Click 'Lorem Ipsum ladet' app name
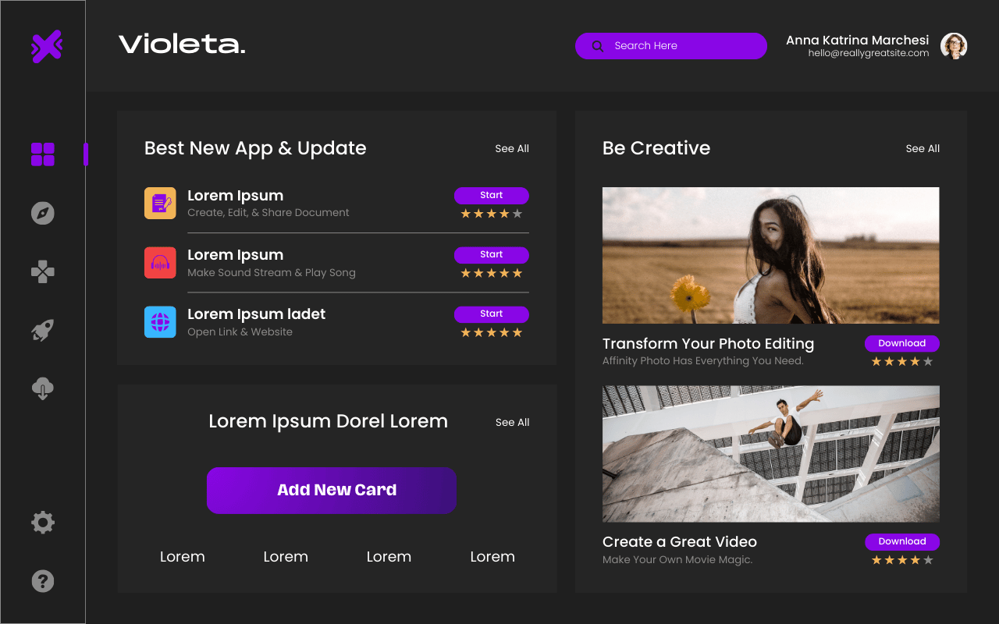Screen dimensions: 999x624 [256, 314]
